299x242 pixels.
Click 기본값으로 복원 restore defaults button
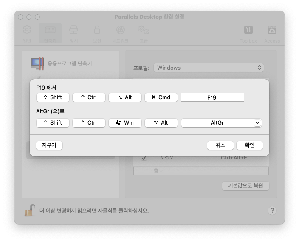245,186
